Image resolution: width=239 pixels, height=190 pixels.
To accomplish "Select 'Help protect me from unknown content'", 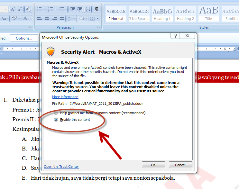I will click(56, 113).
